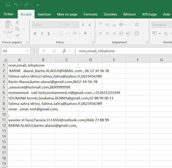The width and height of the screenshot is (172, 168).
Task: Open the font size 11 dropdown
Action: [x=77, y=25]
